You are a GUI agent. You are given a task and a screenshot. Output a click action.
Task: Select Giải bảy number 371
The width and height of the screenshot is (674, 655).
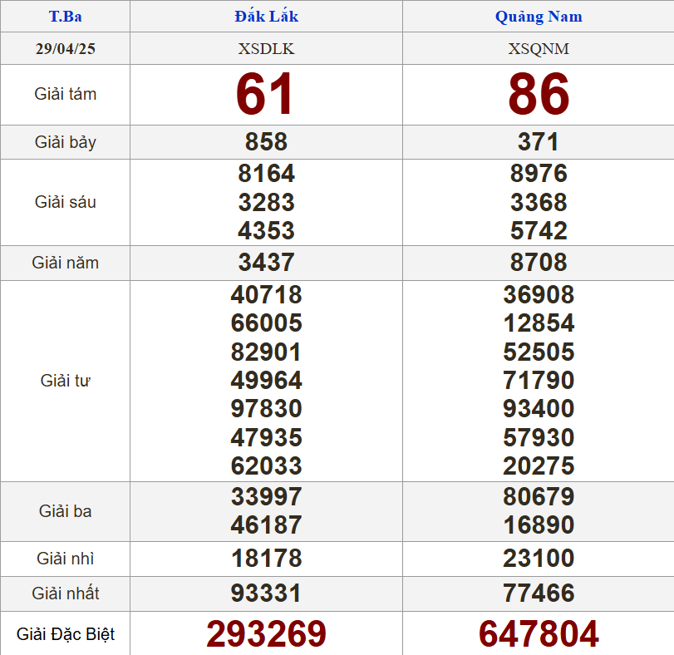pos(539,142)
